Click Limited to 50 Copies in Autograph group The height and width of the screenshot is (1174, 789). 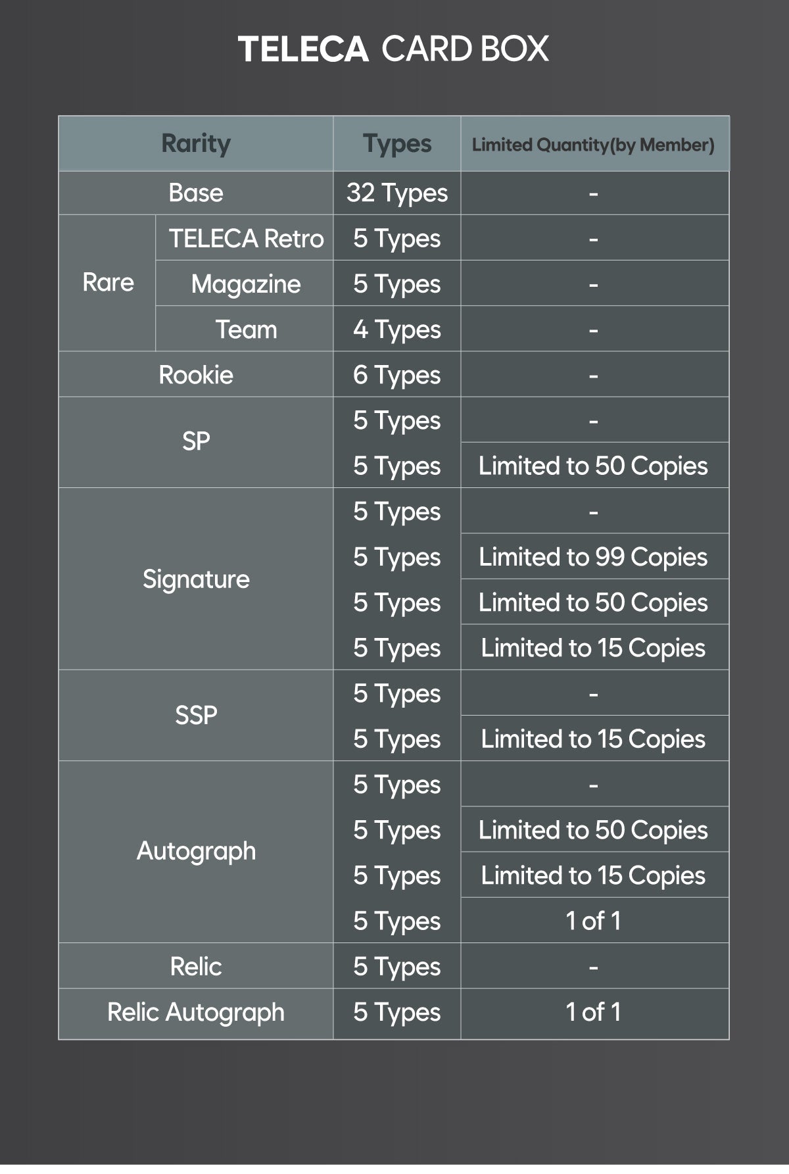point(594,829)
